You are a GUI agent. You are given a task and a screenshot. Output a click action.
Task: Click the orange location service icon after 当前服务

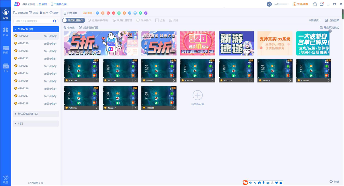point(103,13)
